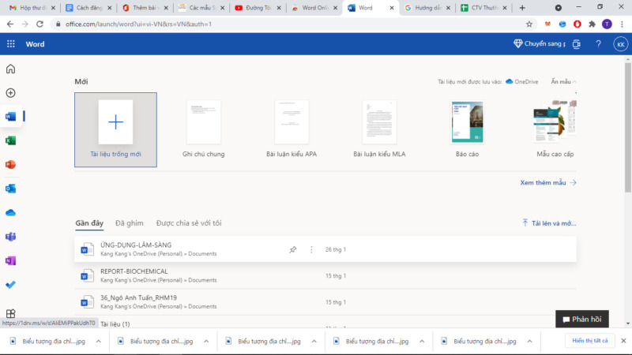Select the Word icon in sidebar

11,117
